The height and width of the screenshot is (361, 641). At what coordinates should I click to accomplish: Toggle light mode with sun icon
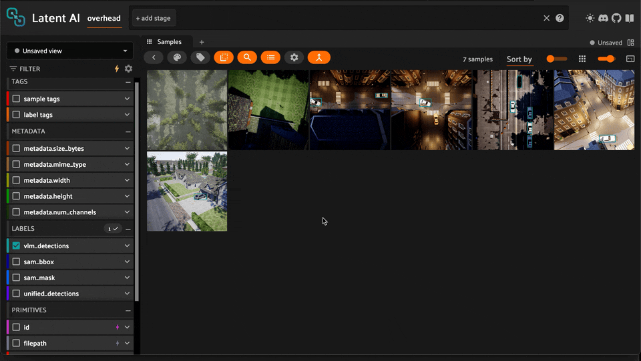click(590, 19)
